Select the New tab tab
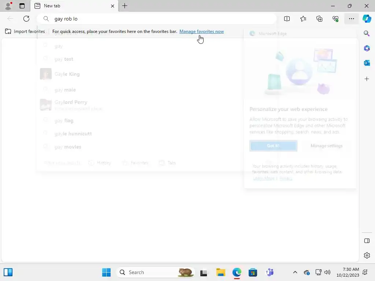 coord(74,6)
